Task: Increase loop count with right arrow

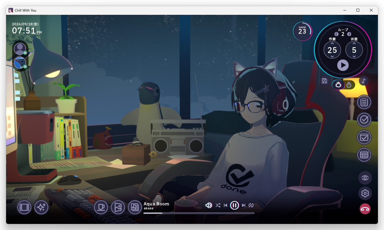Action: (x=349, y=34)
